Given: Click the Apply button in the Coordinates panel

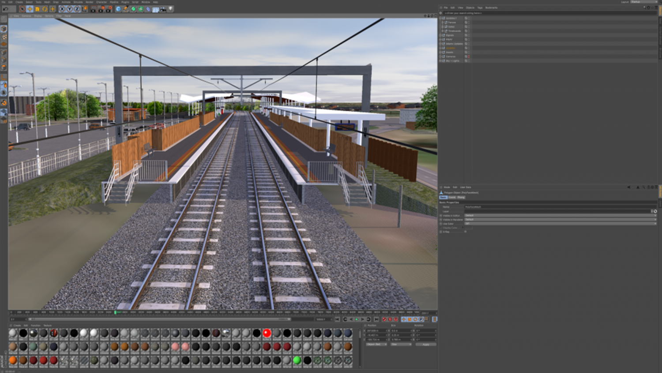Looking at the screenshot, I should click(425, 344).
